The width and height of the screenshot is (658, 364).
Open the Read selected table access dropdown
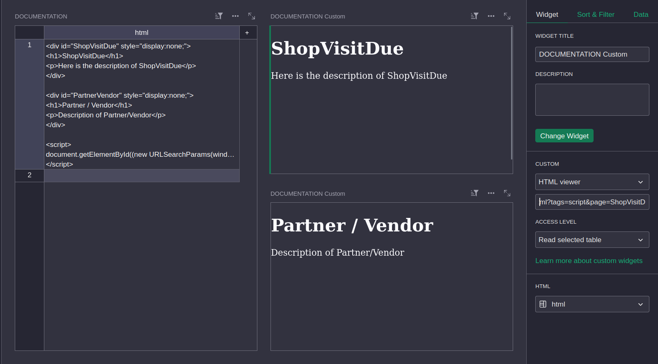(592, 240)
